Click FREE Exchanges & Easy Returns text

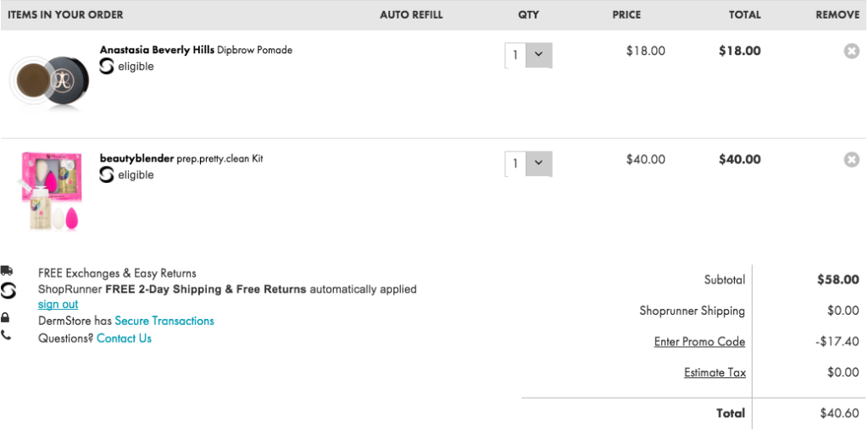pyautogui.click(x=117, y=273)
